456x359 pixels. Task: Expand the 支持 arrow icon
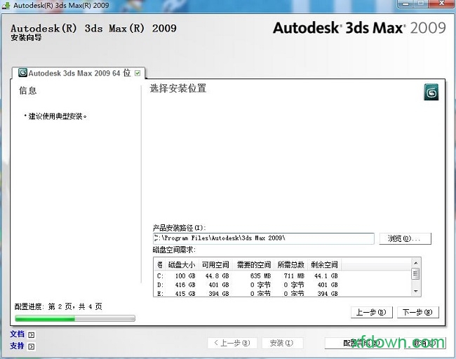[x=31, y=346]
